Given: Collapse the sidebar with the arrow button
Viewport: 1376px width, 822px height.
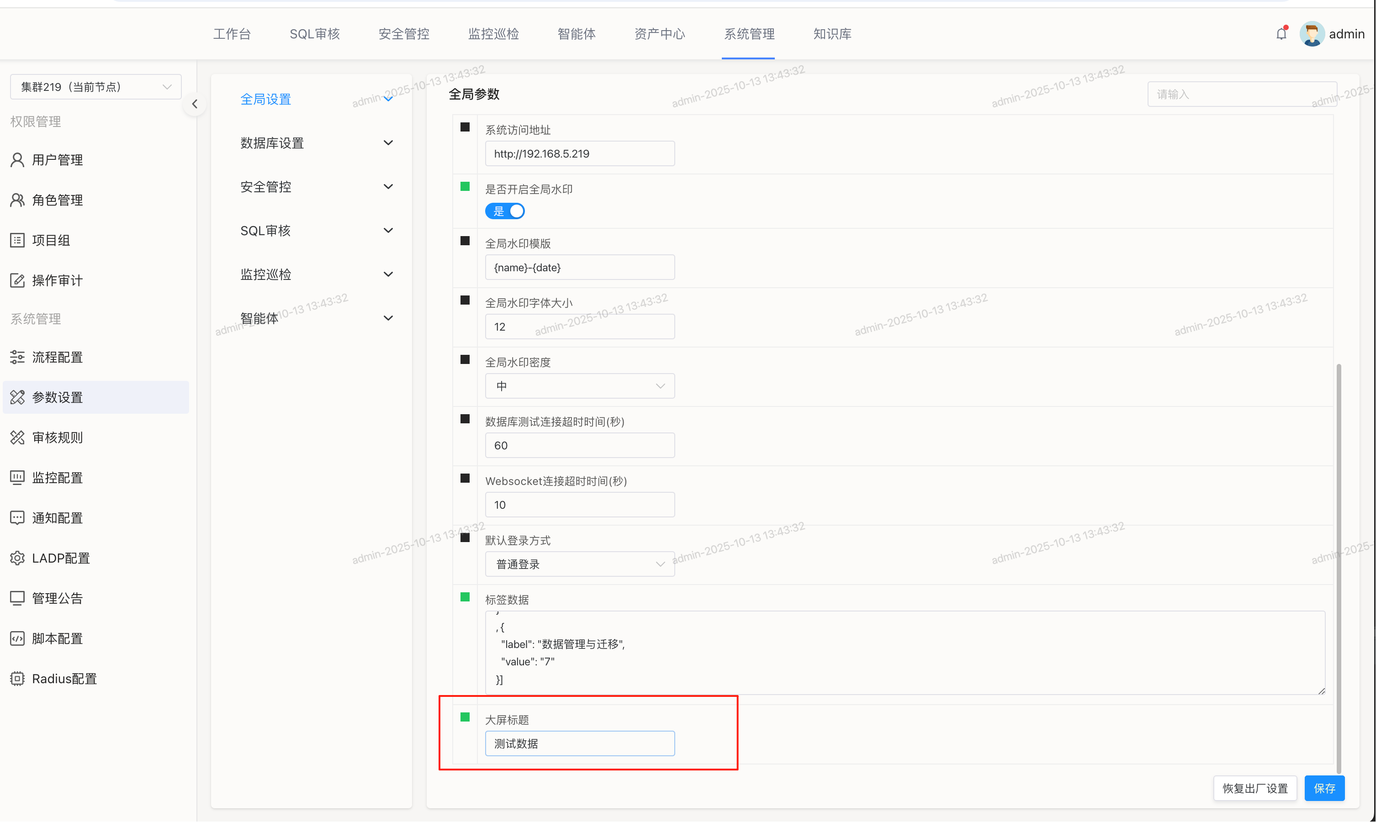Looking at the screenshot, I should click(195, 104).
